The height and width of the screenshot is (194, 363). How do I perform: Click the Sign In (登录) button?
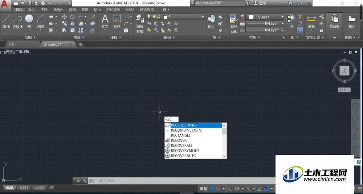tap(260, 3)
